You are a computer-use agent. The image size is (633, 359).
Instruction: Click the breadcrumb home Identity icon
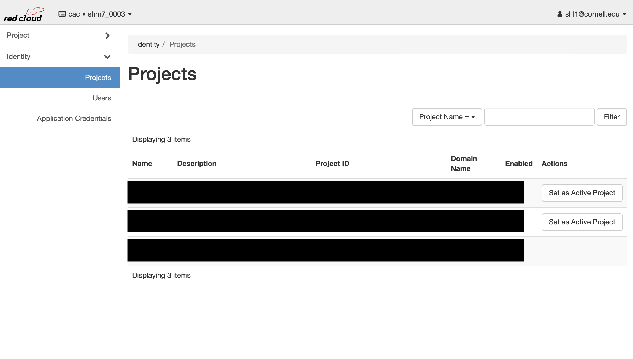pyautogui.click(x=148, y=44)
